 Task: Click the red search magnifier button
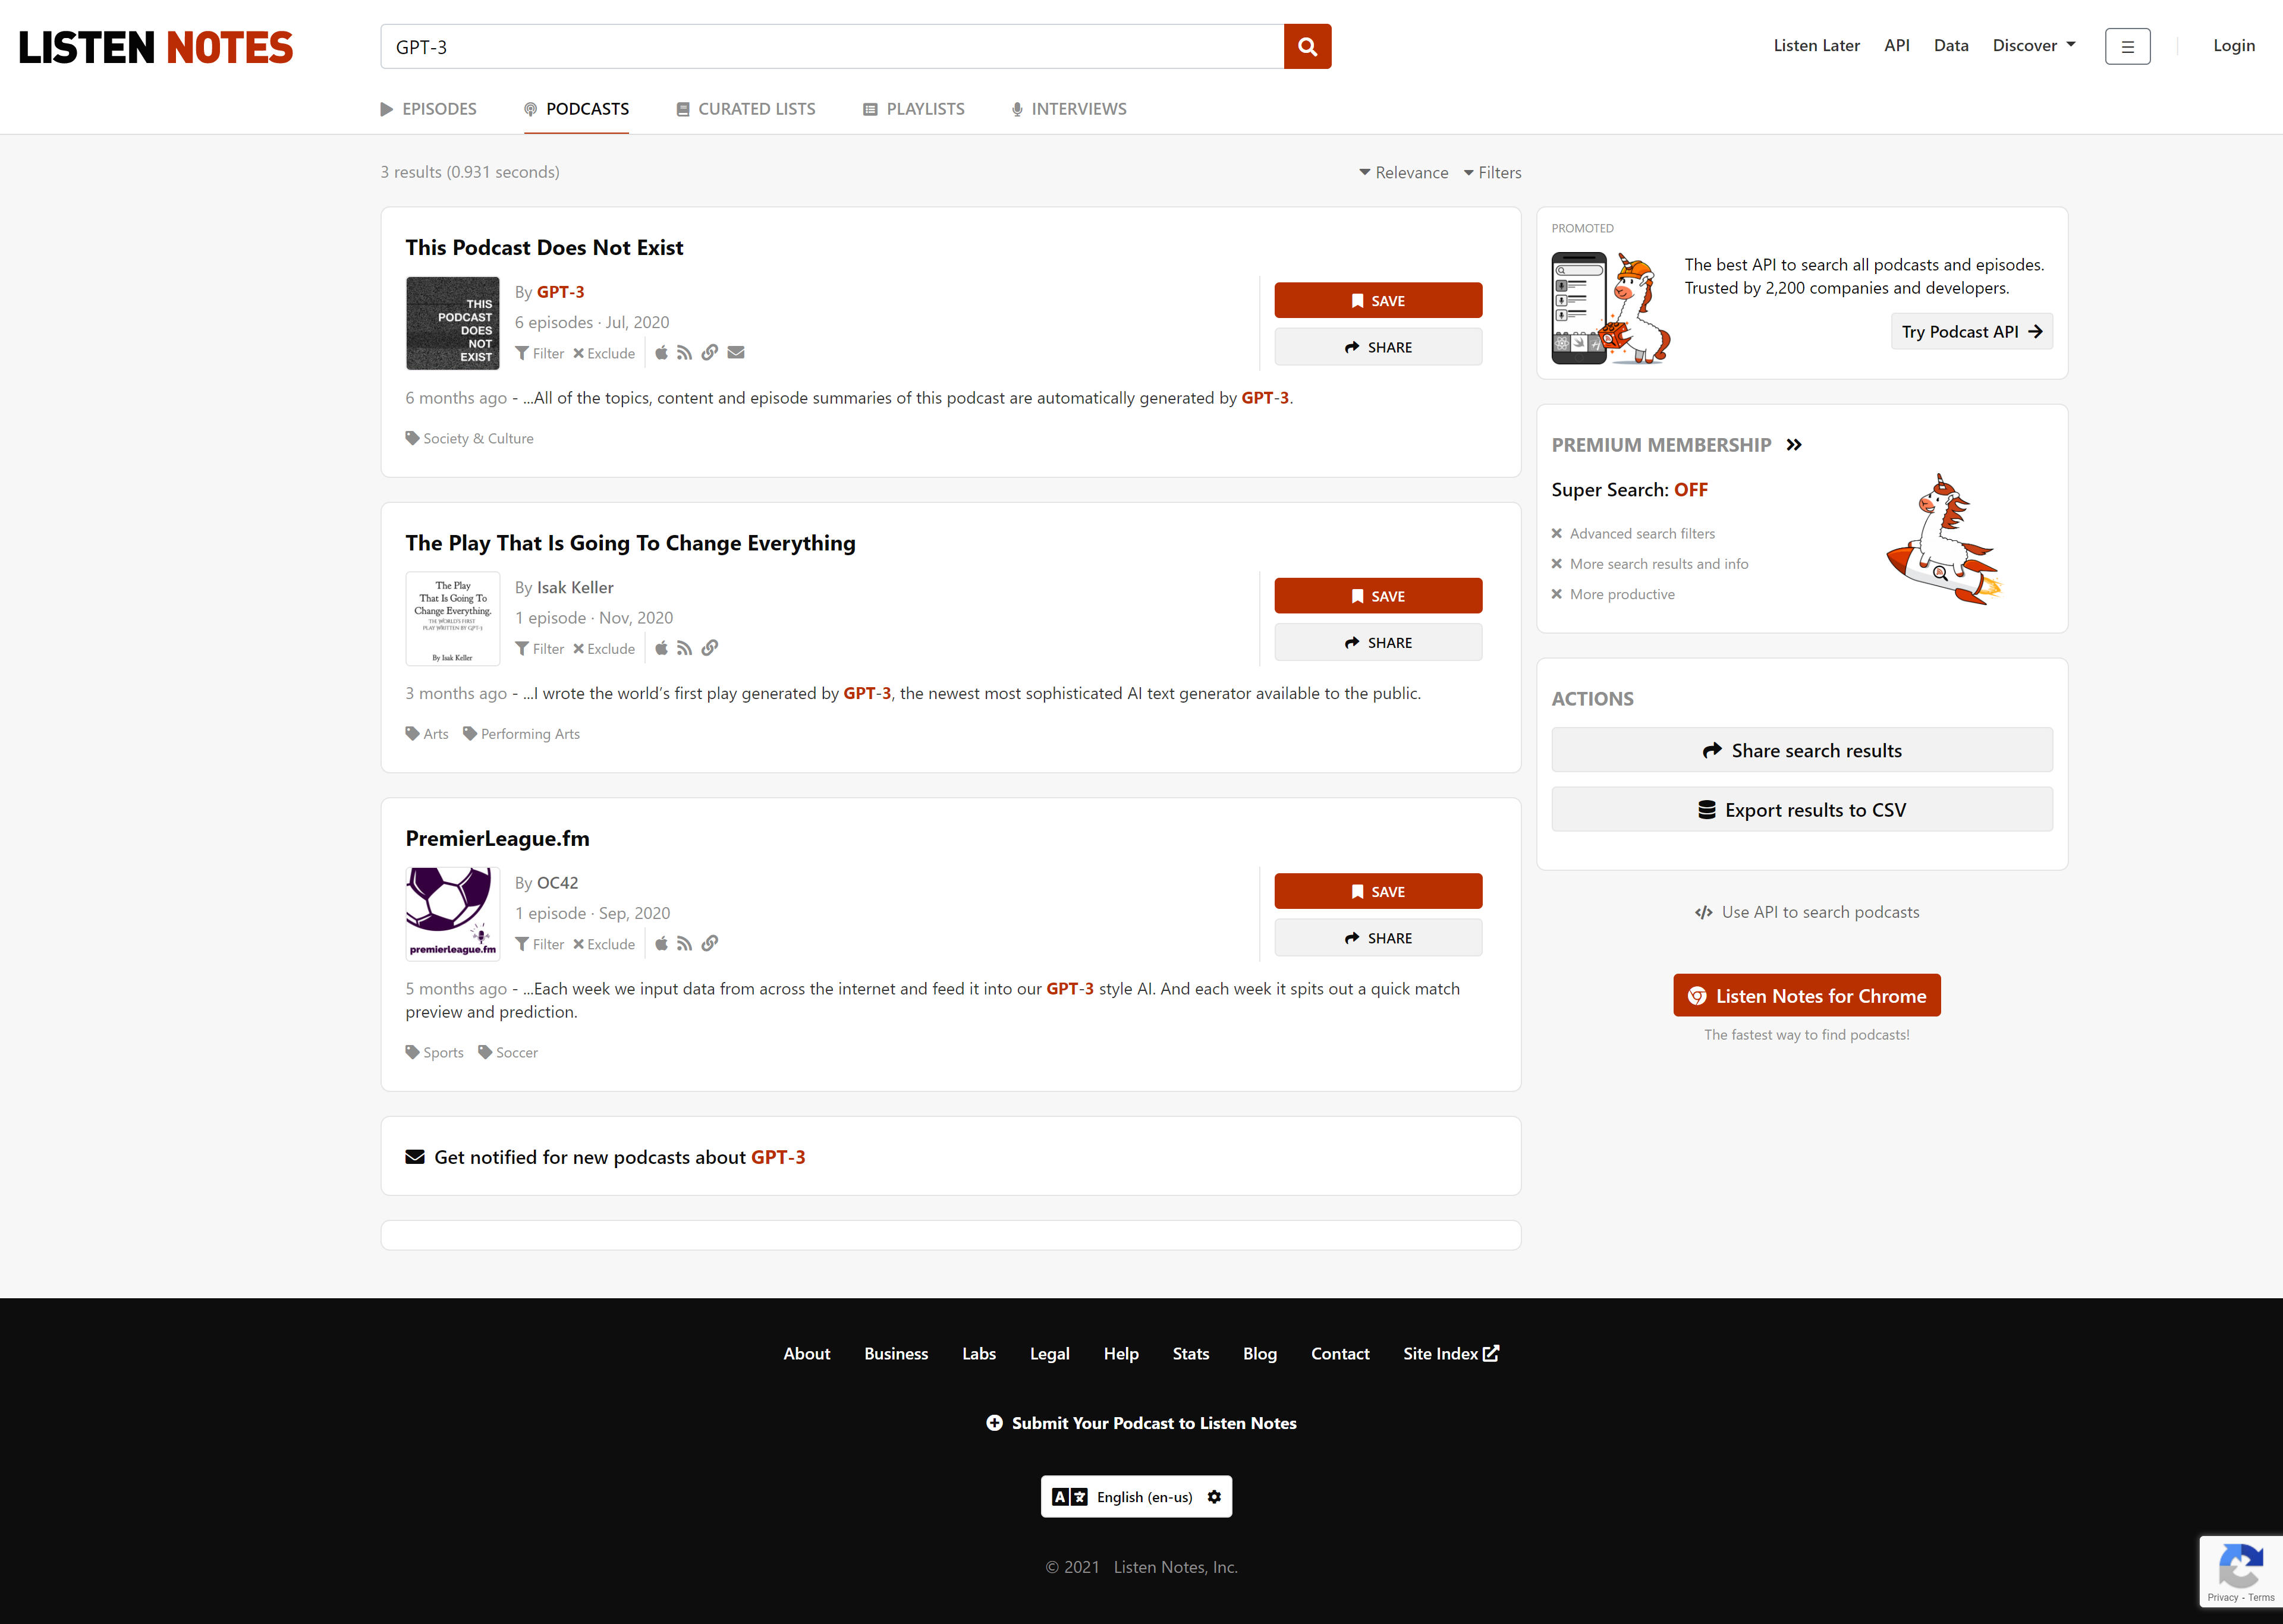click(x=1307, y=46)
